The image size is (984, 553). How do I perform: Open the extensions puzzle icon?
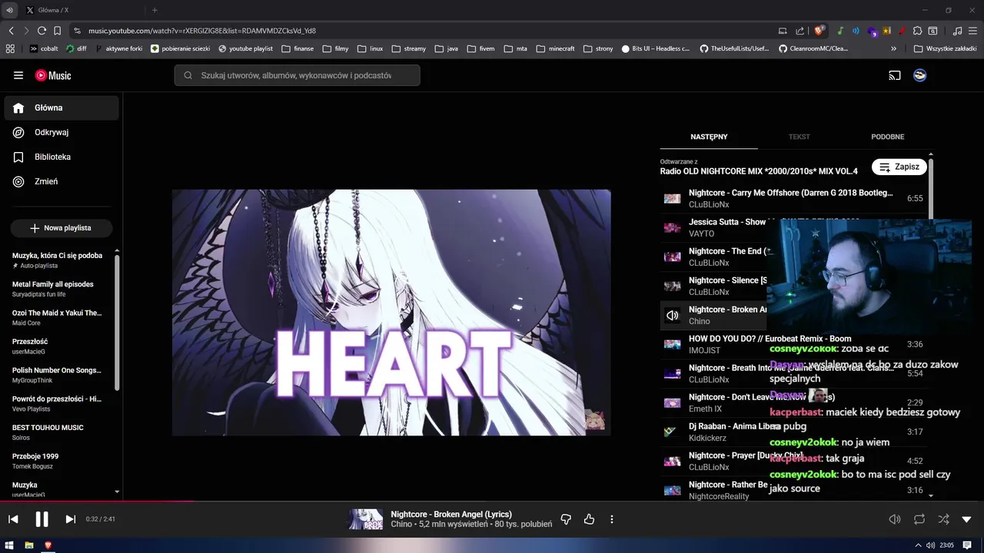point(918,31)
